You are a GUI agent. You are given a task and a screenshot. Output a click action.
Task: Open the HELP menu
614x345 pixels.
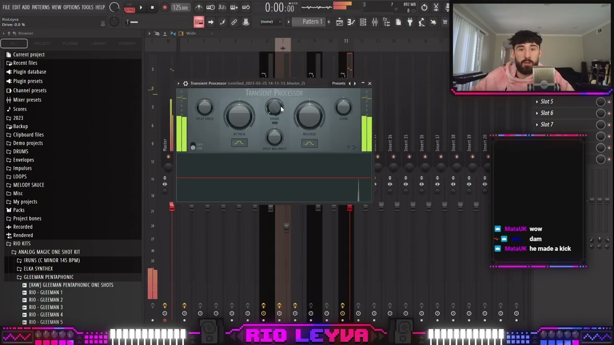100,7
